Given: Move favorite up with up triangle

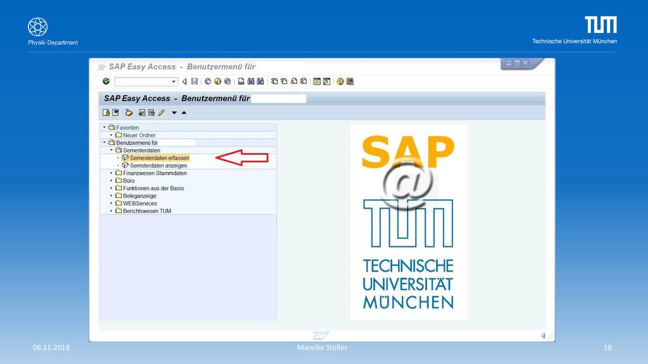Looking at the screenshot, I should point(184,112).
